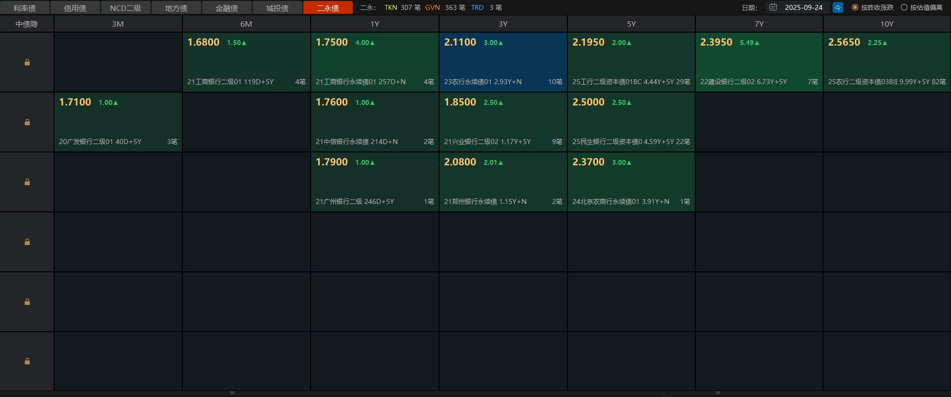Open the 21郑州银行永续债 quote cell
The width and height of the screenshot is (951, 397).
[503, 182]
